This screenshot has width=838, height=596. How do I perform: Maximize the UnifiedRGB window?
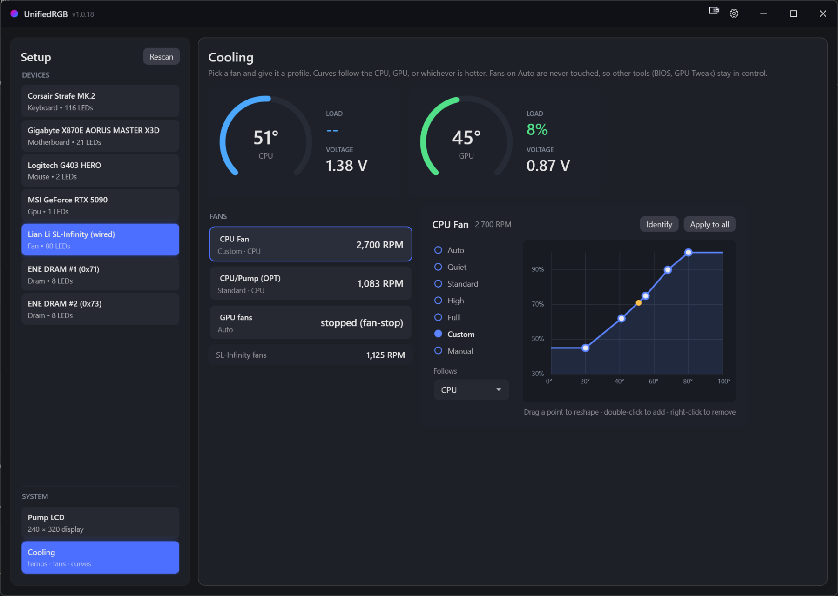[793, 13]
